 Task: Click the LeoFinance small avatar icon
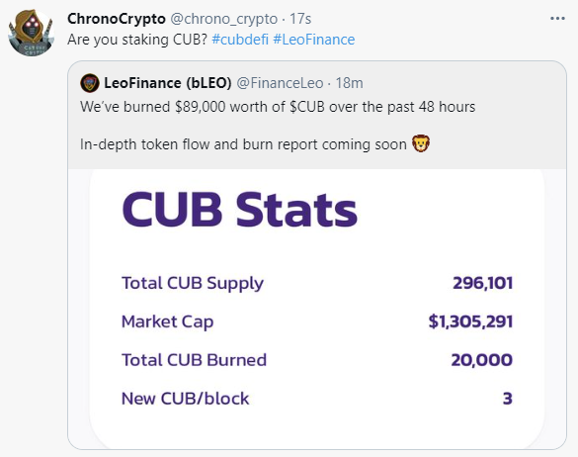tap(90, 83)
